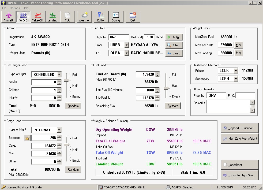263x190 pixels.
Task: Open Man Zero Fuel Weight
Action: point(240,139)
